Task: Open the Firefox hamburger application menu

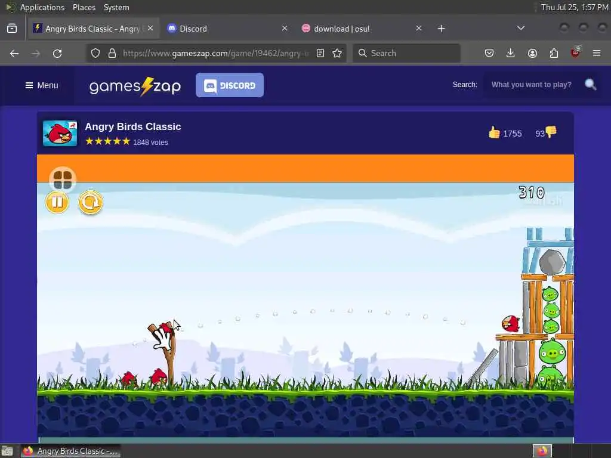Action: pos(597,53)
